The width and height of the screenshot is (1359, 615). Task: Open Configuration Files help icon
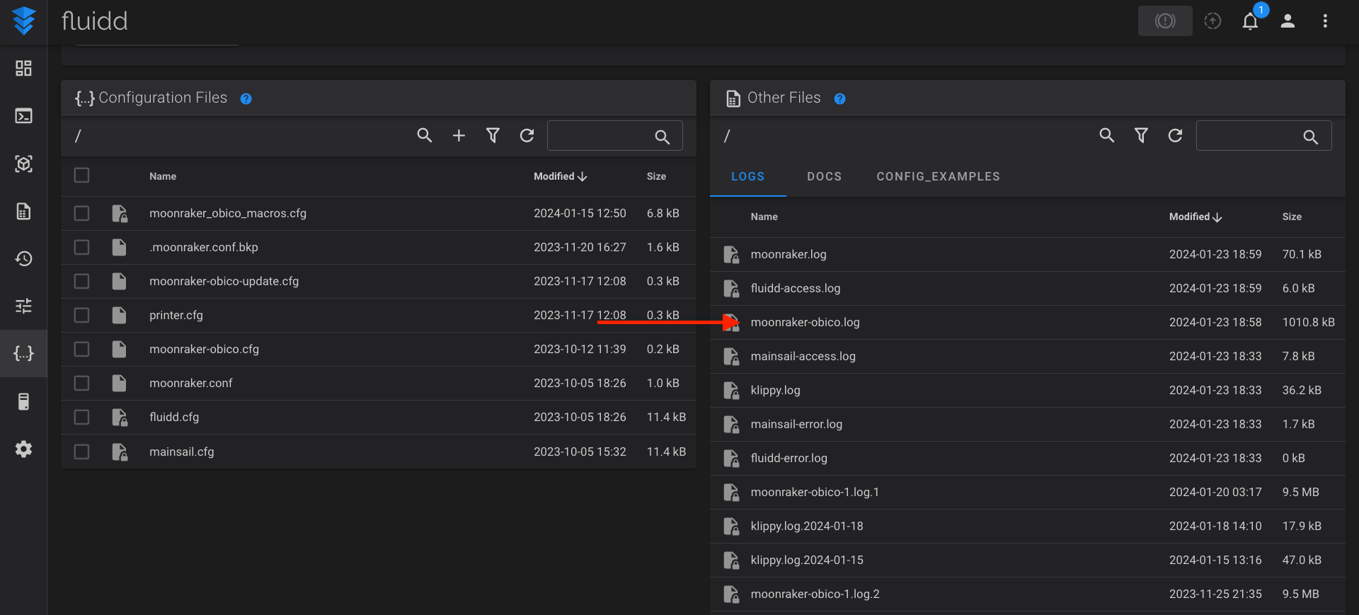(x=246, y=98)
